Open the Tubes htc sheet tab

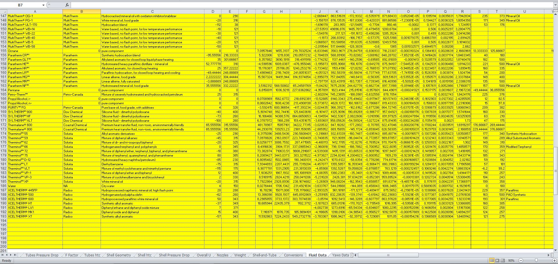pos(92,255)
